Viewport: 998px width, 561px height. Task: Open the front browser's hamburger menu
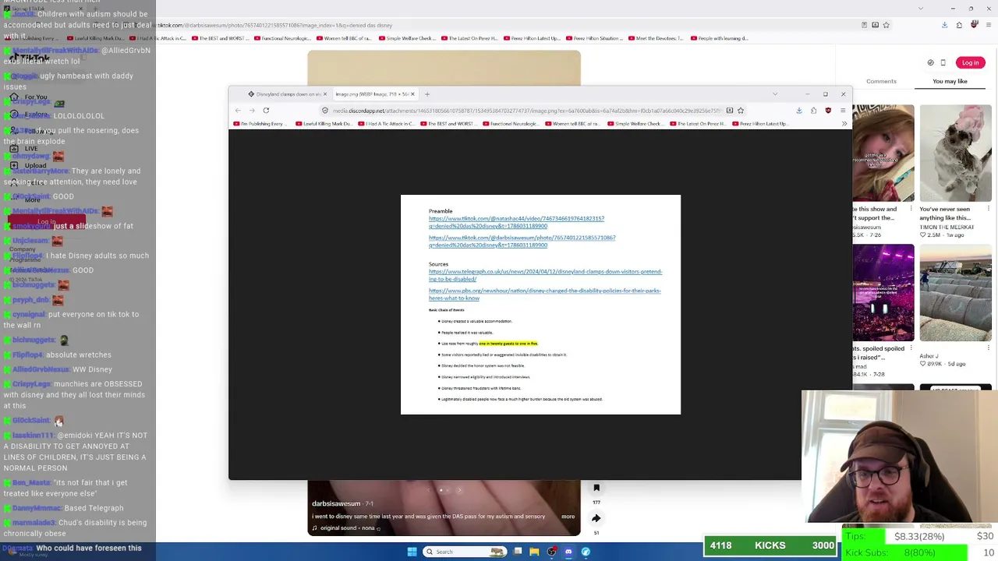tap(843, 111)
